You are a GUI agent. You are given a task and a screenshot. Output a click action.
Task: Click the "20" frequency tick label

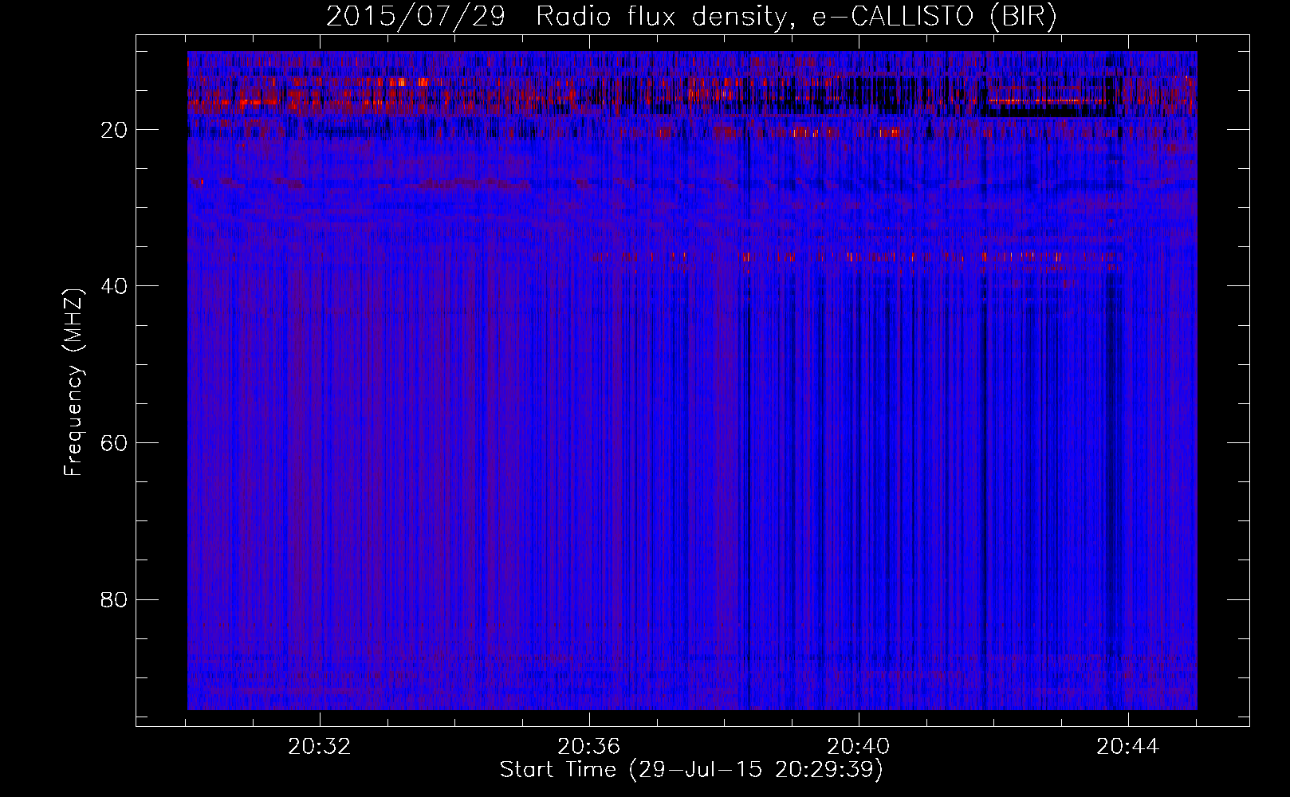click(115, 130)
